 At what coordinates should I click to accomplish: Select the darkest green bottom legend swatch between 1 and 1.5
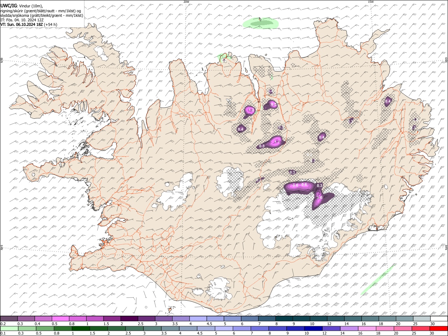click(81, 328)
